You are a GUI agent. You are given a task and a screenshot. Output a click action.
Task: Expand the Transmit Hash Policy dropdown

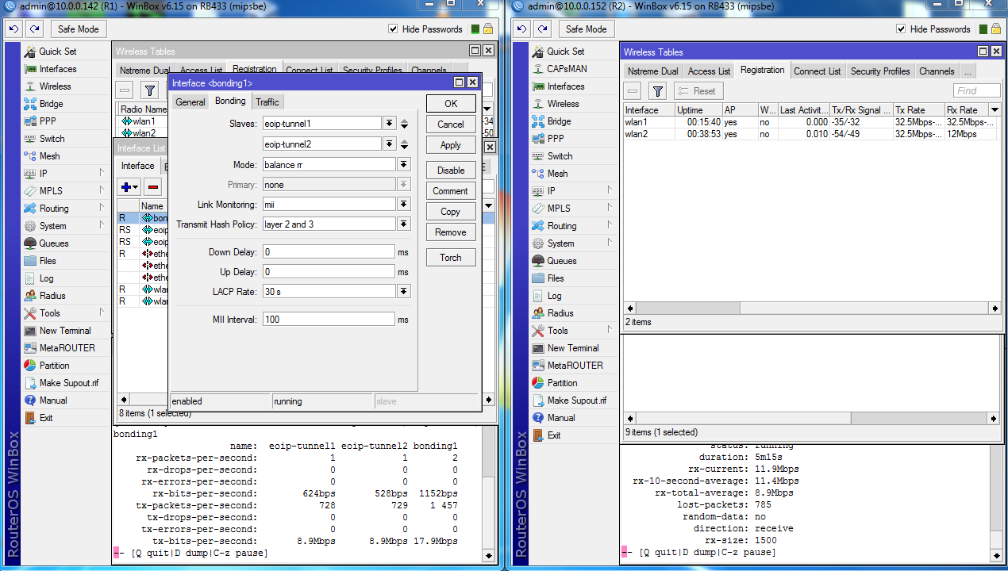[404, 224]
